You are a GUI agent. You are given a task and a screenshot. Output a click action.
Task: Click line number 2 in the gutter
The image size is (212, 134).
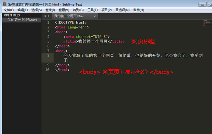pyautogui.click(x=48, y=27)
